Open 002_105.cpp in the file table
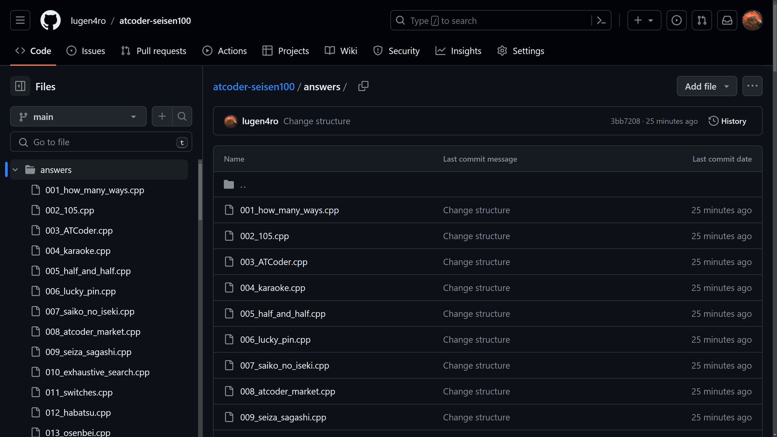The height and width of the screenshot is (437, 777). [265, 236]
